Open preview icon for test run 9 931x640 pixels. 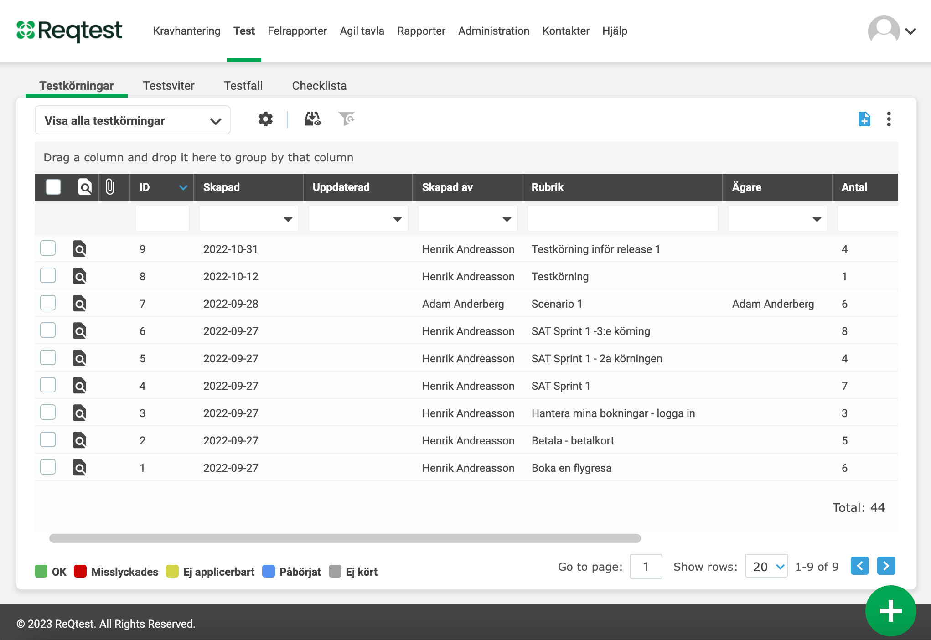(80, 249)
